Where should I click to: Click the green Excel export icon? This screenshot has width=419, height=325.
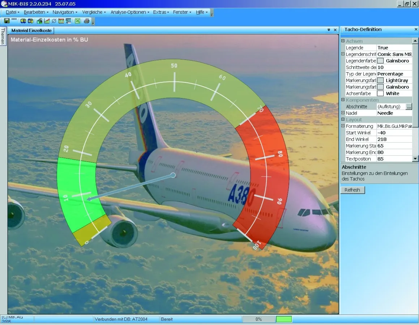(x=77, y=21)
